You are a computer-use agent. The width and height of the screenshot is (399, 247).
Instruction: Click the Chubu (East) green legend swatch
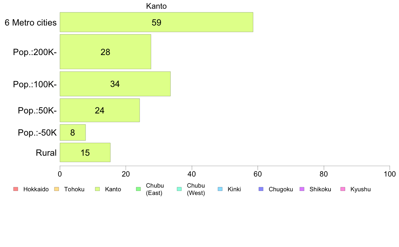[138, 189]
